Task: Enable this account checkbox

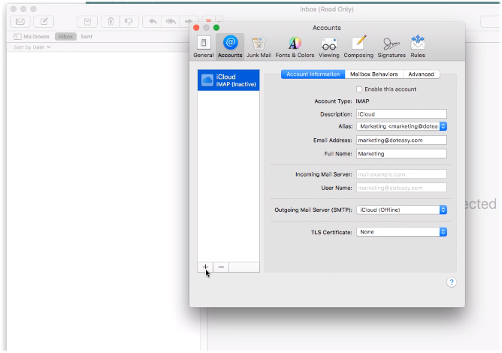Action: pyautogui.click(x=359, y=89)
